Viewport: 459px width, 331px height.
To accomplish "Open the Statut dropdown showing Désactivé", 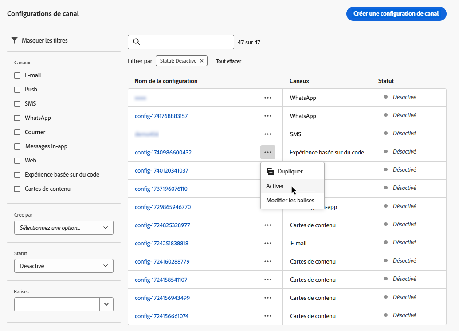I will [x=64, y=266].
